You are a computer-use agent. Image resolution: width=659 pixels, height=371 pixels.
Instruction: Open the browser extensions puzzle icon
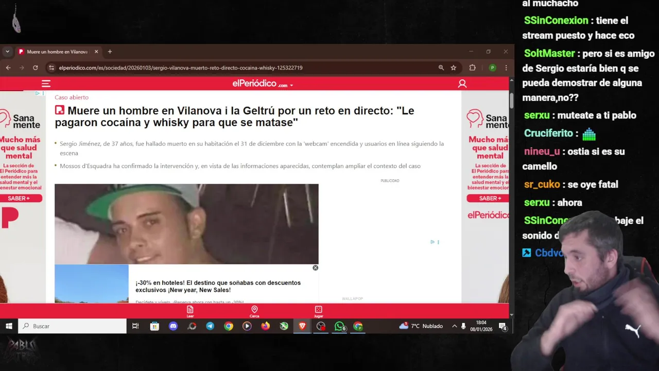coord(472,68)
